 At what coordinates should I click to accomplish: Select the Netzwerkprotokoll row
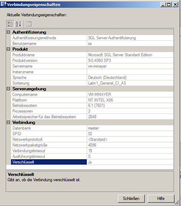click(x=92, y=139)
